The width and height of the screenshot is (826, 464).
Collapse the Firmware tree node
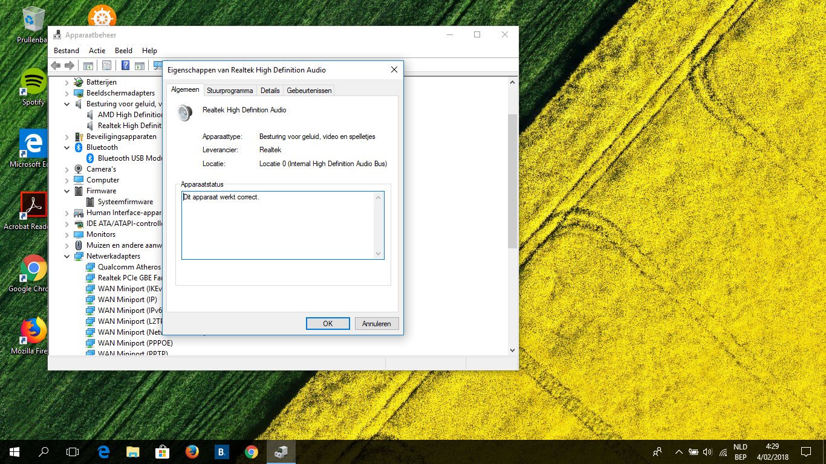tap(67, 191)
